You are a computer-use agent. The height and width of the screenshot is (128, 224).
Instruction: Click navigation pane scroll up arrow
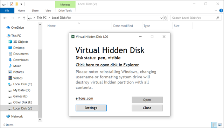40,24
